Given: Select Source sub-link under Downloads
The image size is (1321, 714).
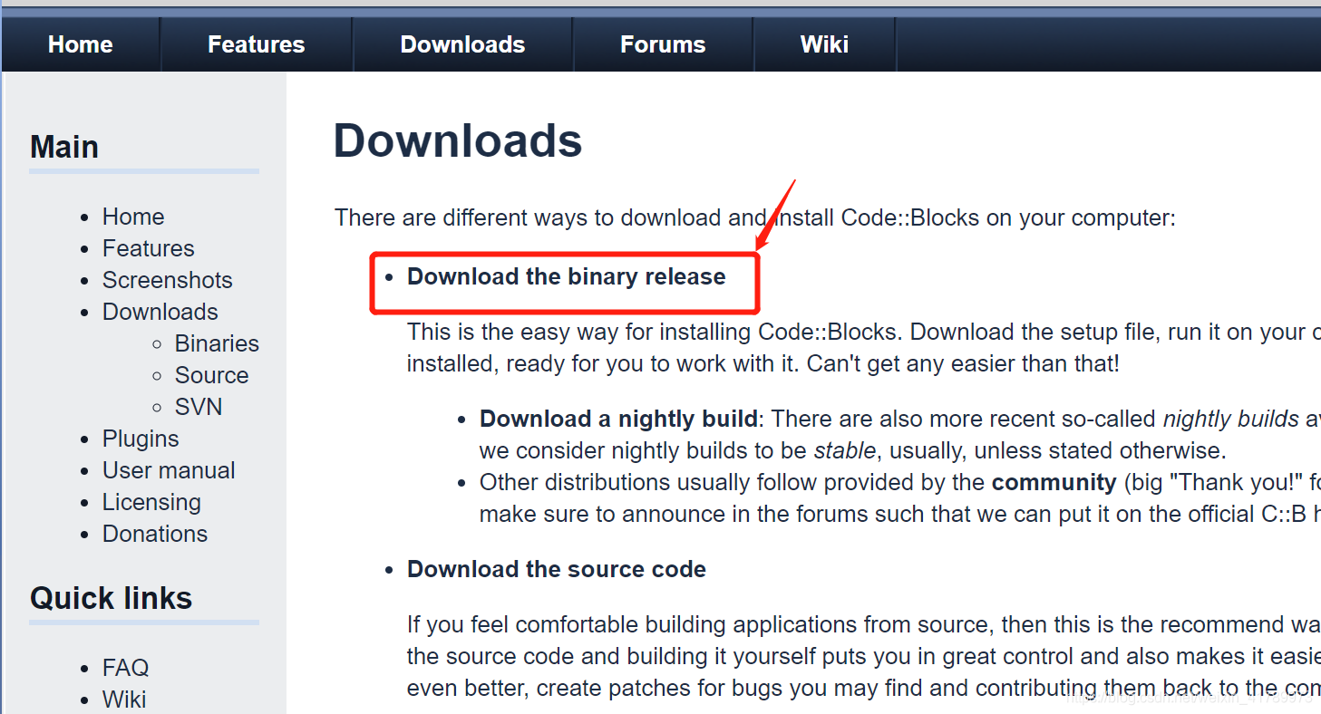Looking at the screenshot, I should [x=211, y=375].
